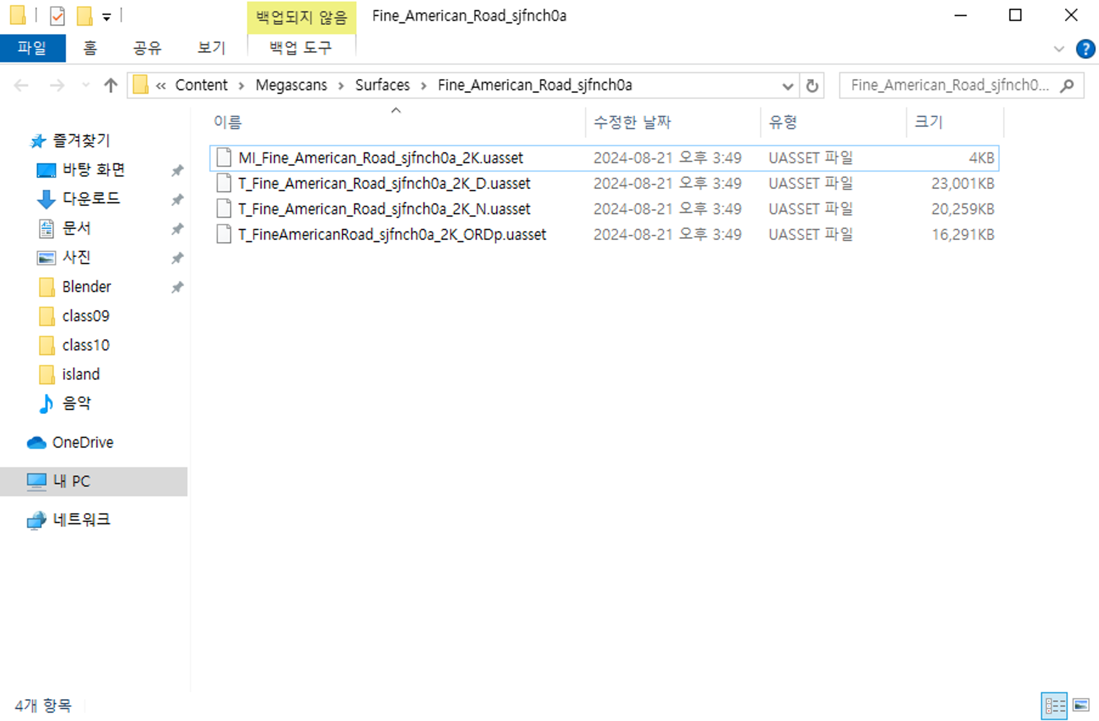
Task: Click the pin icon next to 다운로드
Action: 177,199
